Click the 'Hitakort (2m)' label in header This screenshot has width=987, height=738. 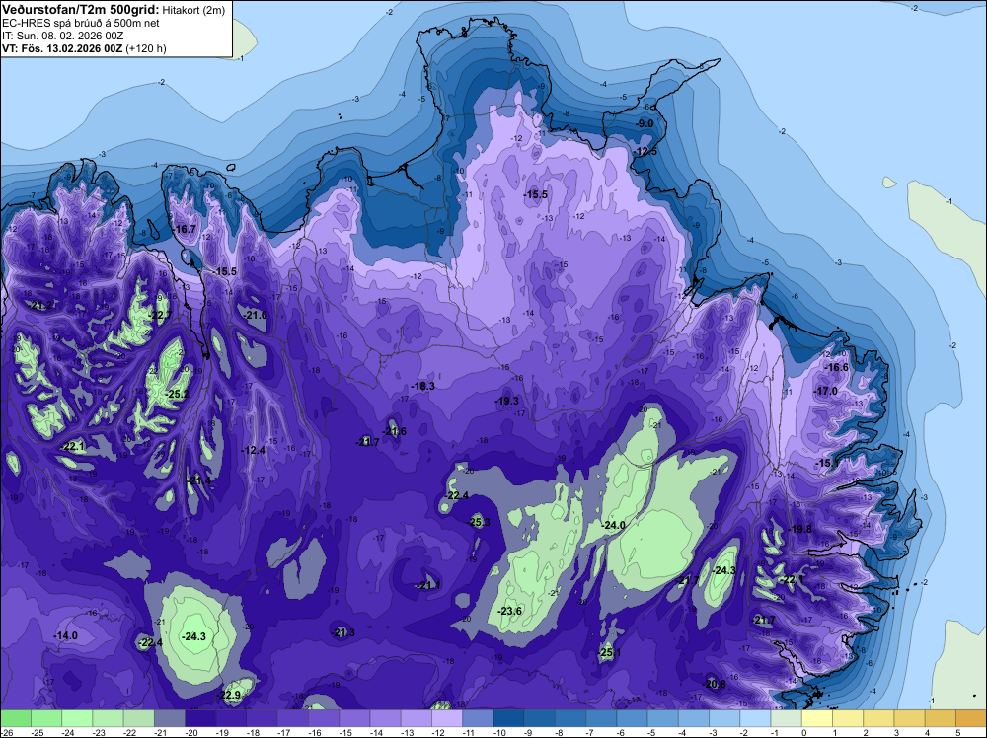(x=193, y=10)
